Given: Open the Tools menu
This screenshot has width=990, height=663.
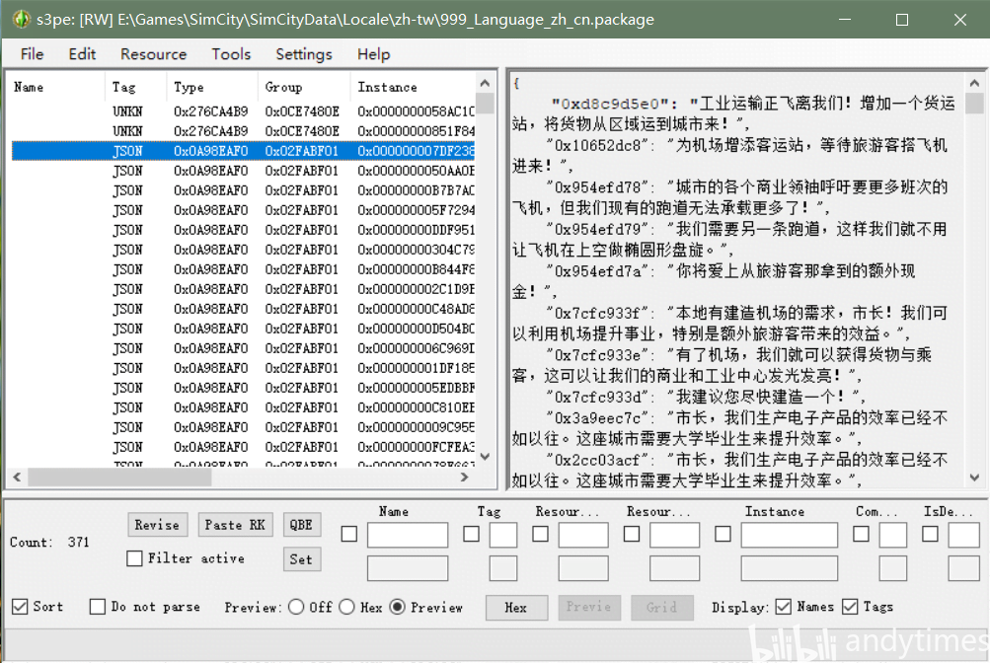Looking at the screenshot, I should pos(231,54).
